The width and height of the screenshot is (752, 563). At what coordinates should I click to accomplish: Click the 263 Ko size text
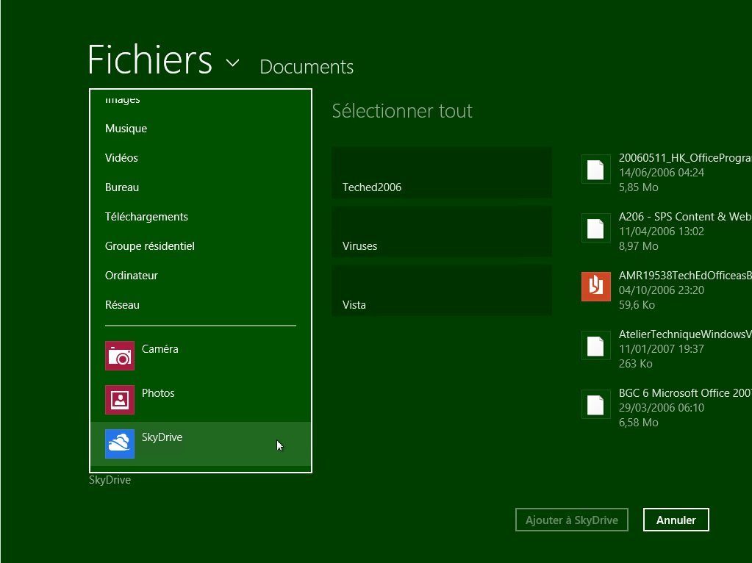635,364
